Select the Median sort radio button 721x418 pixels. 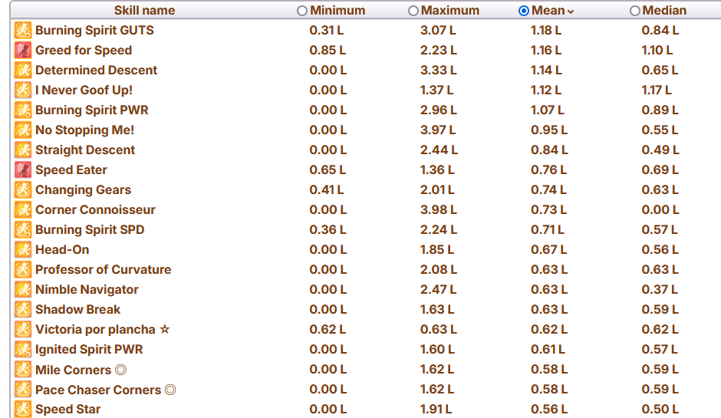click(x=634, y=11)
